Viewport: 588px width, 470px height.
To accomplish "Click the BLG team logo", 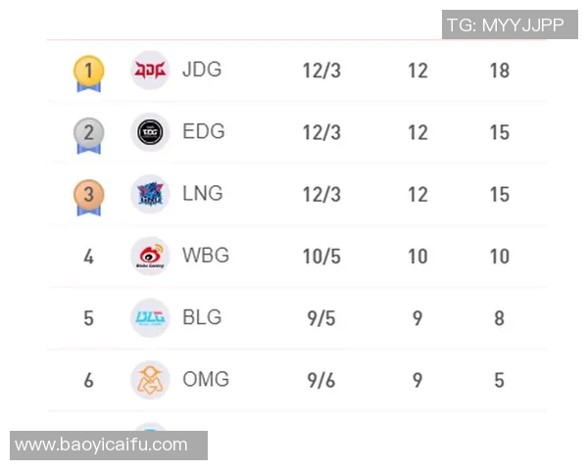I will coord(150,317).
